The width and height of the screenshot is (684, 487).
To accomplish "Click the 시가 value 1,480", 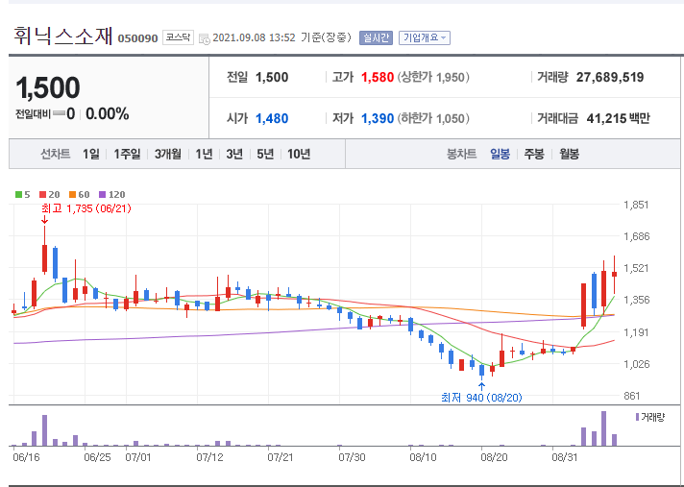I will tap(272, 118).
